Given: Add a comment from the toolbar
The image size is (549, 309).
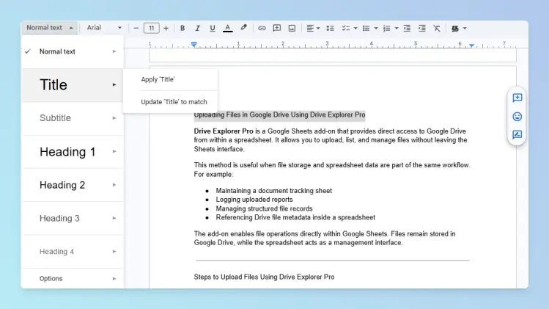Looking at the screenshot, I should pyautogui.click(x=276, y=28).
